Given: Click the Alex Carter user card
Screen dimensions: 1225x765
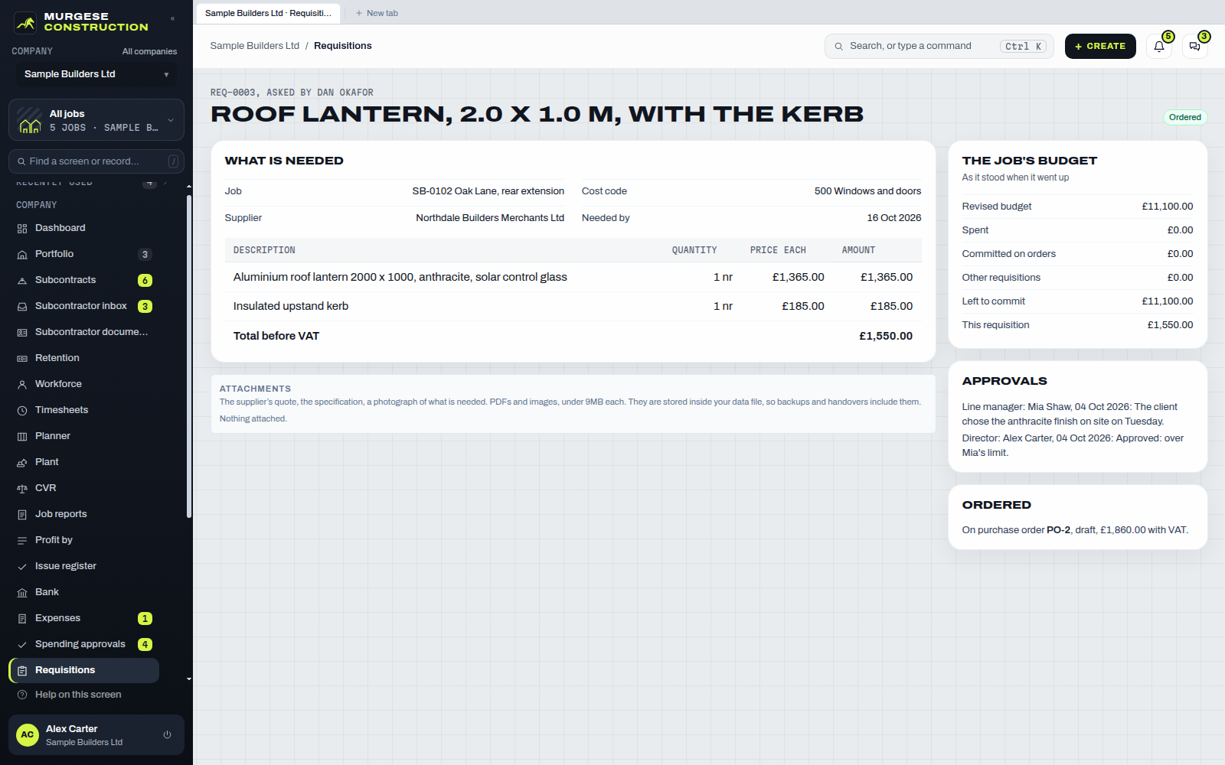Looking at the screenshot, I should (96, 735).
